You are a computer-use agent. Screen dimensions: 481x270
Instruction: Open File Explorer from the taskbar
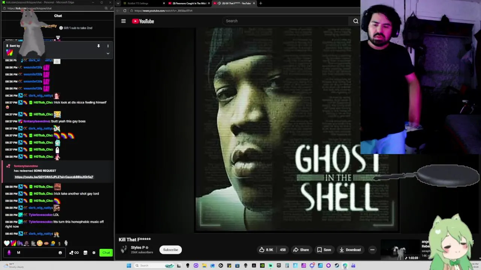point(204,265)
